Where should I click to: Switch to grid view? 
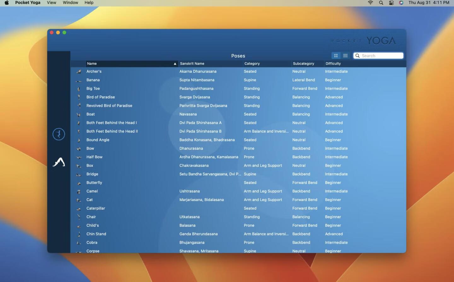coord(336,56)
